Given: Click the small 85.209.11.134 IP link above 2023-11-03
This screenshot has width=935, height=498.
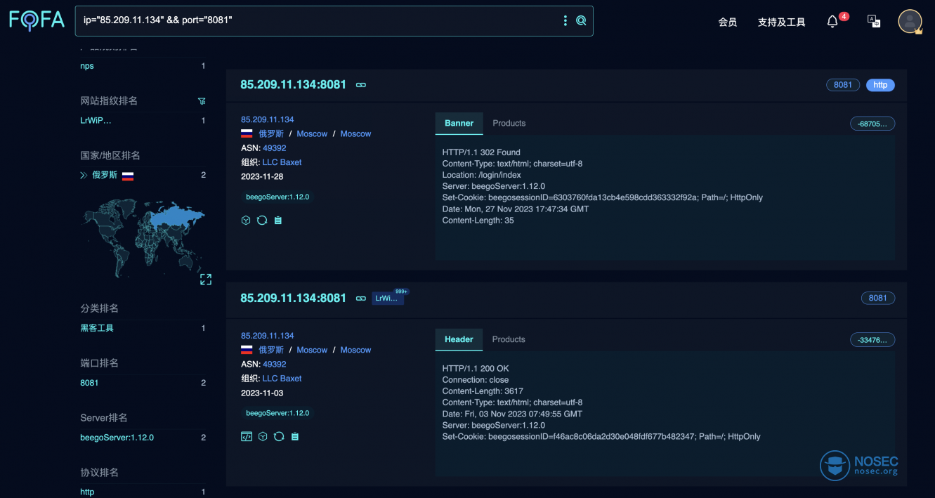Looking at the screenshot, I should pyautogui.click(x=268, y=336).
